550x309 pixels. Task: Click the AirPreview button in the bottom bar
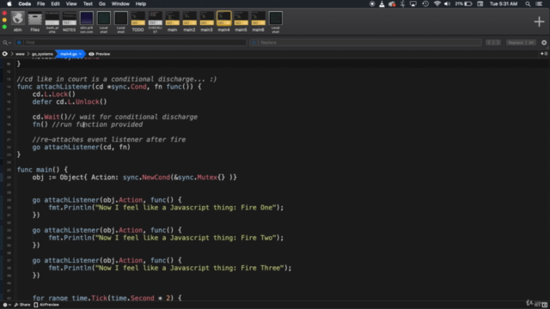[x=46, y=305]
